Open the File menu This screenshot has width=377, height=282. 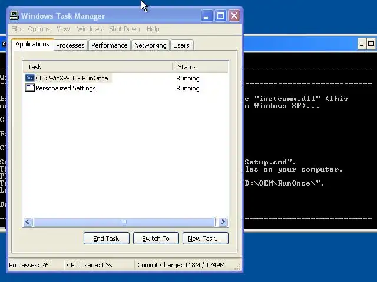pyautogui.click(x=16, y=29)
